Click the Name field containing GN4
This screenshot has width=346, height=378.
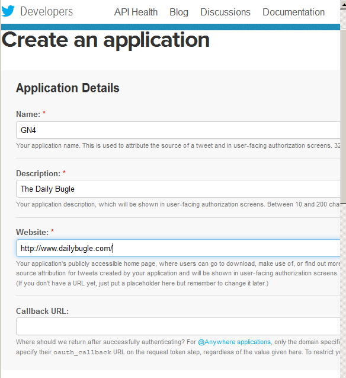pos(178,130)
